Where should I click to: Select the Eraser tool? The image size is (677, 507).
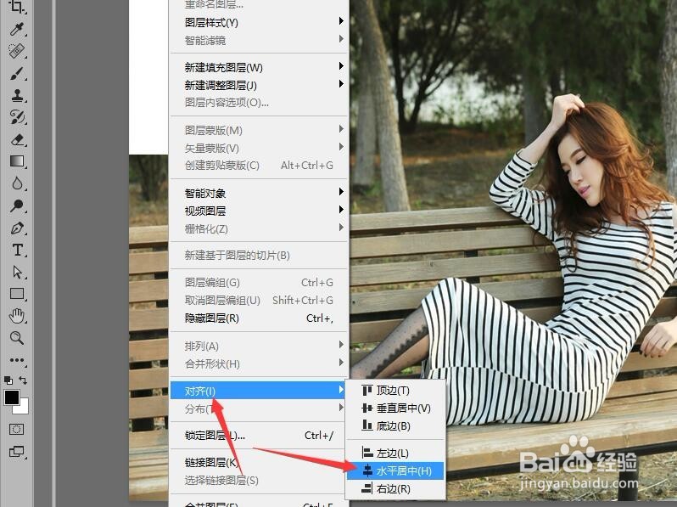point(17,139)
